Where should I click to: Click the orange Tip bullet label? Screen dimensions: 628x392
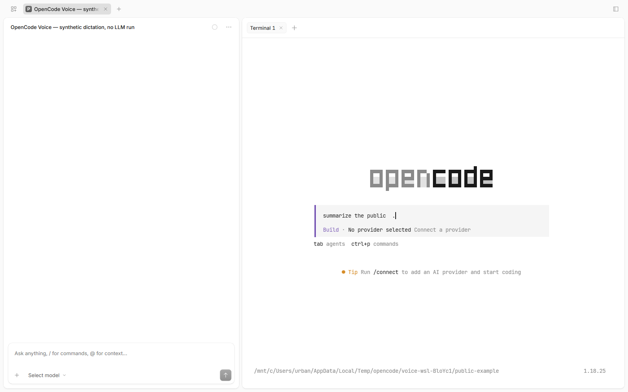tap(350, 272)
